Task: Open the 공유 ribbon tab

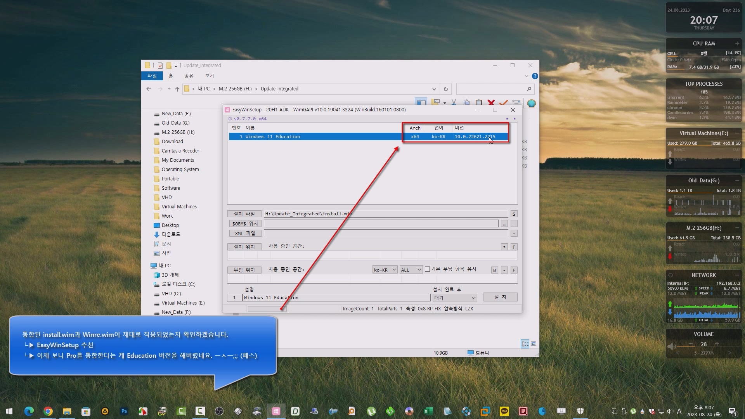Action: point(189,76)
